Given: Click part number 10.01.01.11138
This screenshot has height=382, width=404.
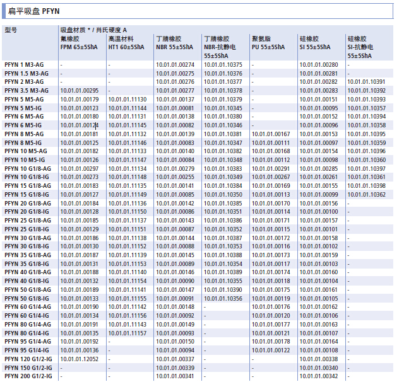Looking at the screenshot, I should [128, 238].
